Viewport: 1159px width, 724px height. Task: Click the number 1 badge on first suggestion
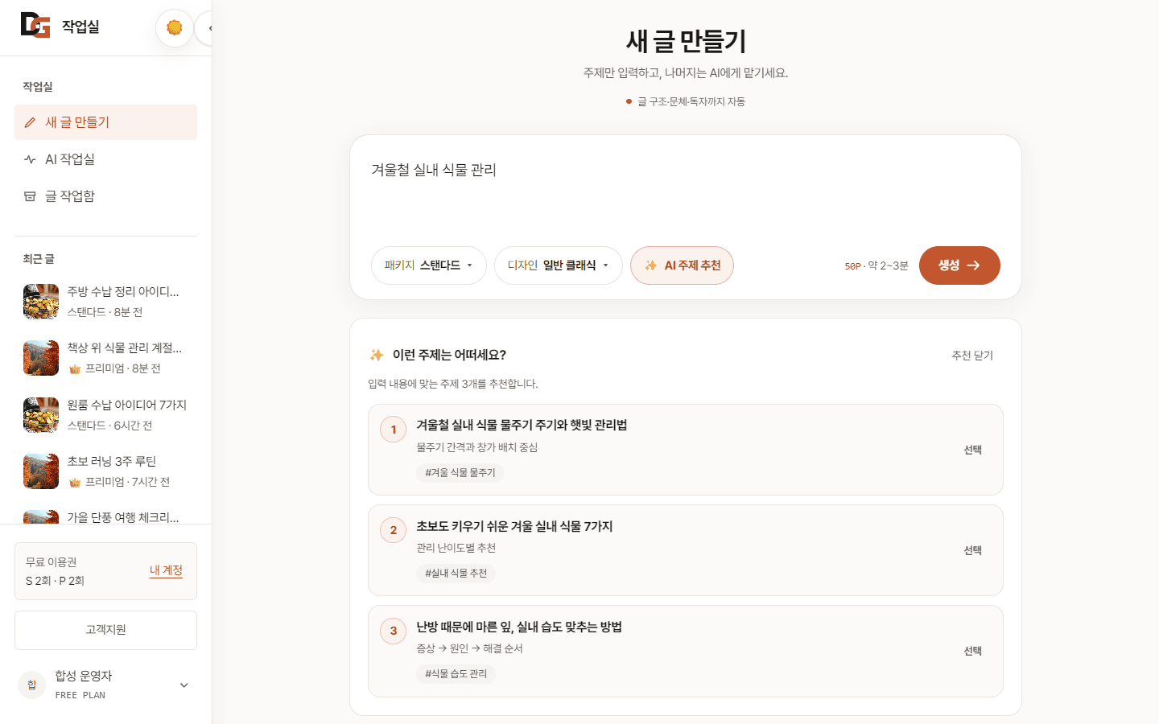(x=393, y=430)
